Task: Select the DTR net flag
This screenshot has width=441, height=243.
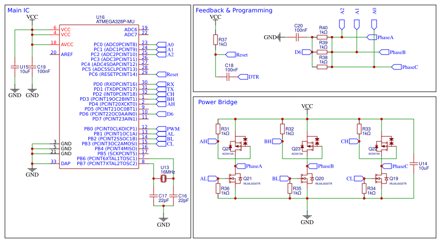Action: (243, 77)
